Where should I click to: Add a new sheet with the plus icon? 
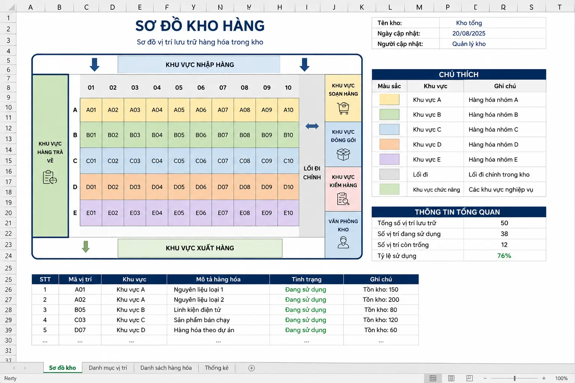point(252,368)
